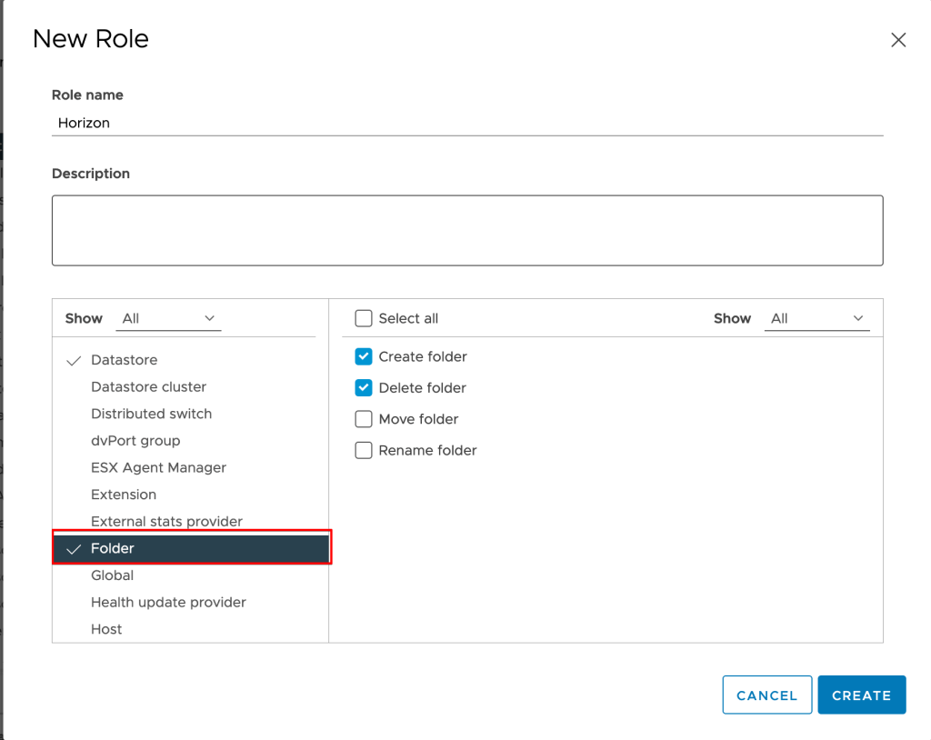Choose the Distributed switch category
931x740 pixels.
pyautogui.click(x=151, y=414)
